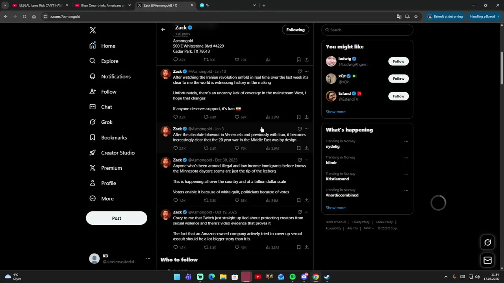Viewport: 504px width, 283px height.
Task: Show more suggested accounts under You might like
Action: click(x=335, y=112)
